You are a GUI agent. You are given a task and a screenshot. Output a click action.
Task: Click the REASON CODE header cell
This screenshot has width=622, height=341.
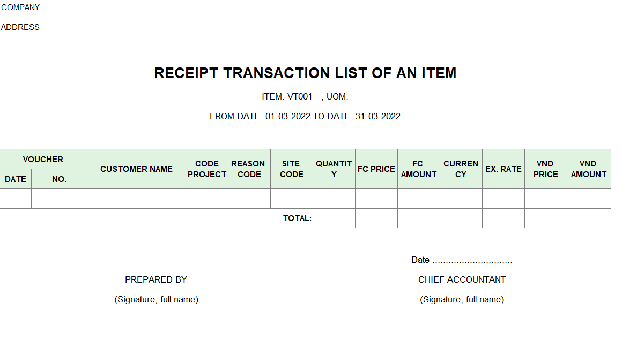(249, 169)
